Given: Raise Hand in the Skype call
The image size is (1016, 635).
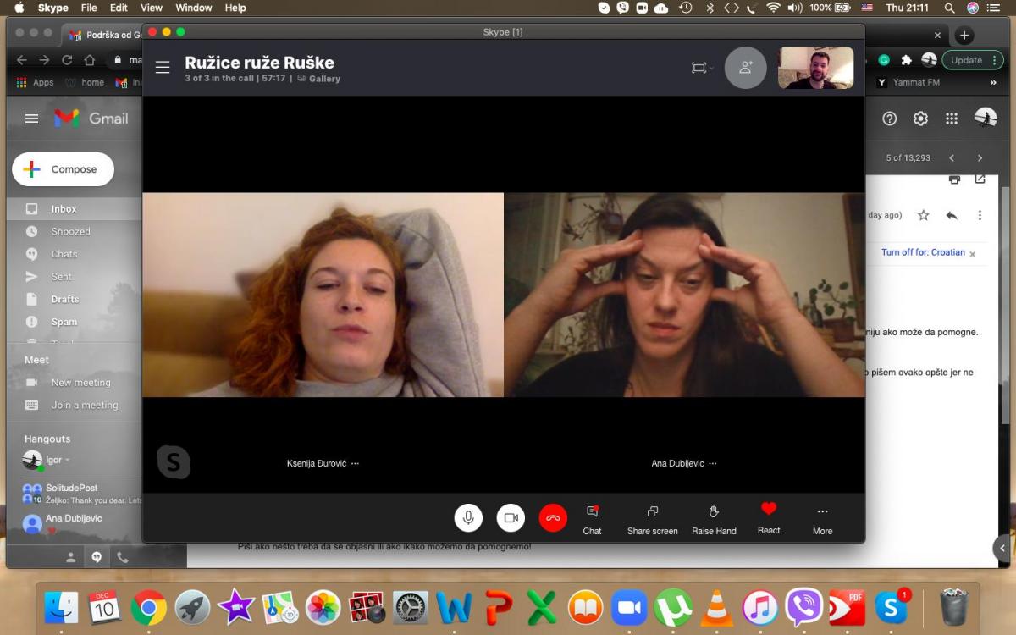Looking at the screenshot, I should (714, 520).
